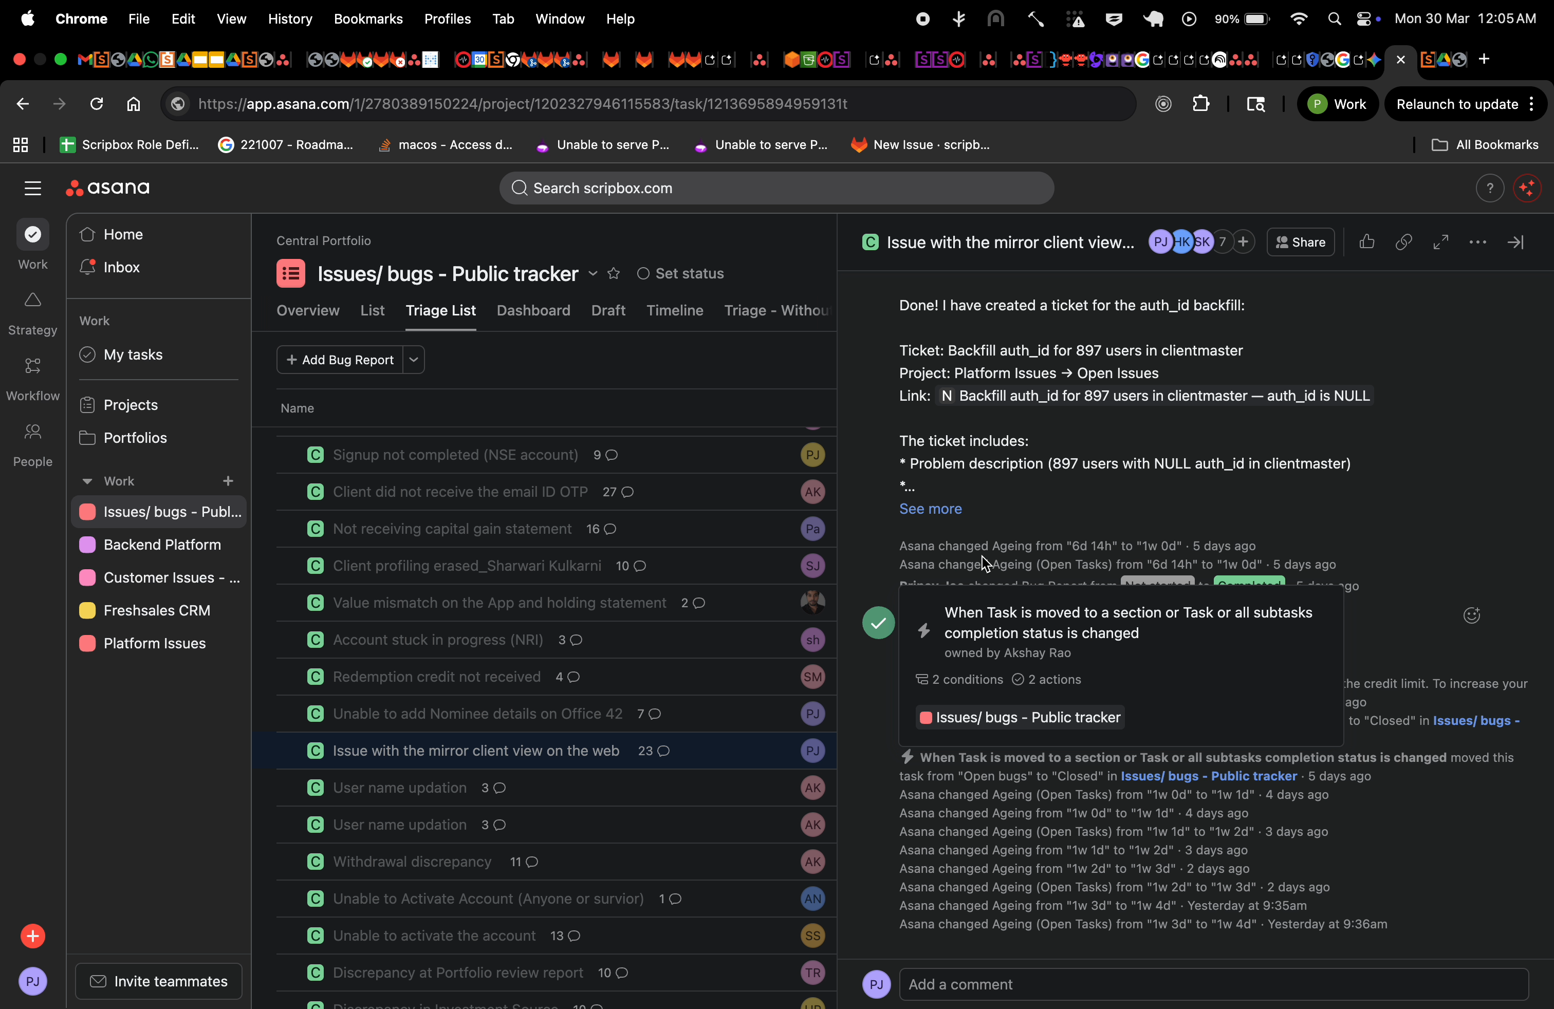Favorite the project with star icon

click(x=613, y=273)
